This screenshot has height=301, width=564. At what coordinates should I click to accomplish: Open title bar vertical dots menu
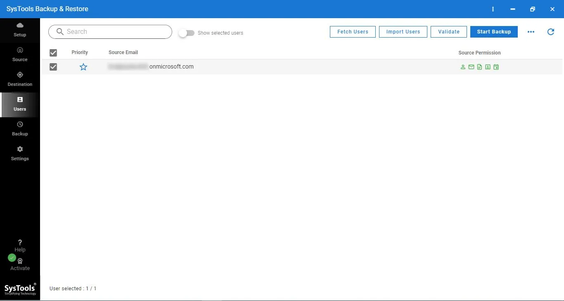pos(493,9)
